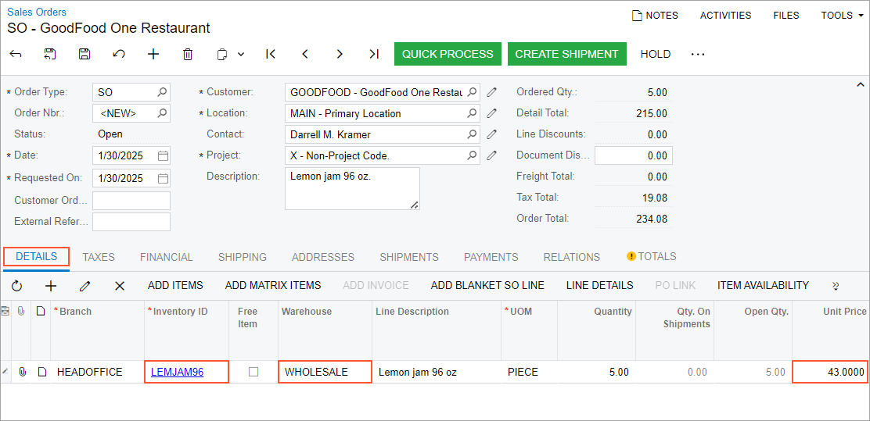Open the LEMJAM96 inventory link
870x421 pixels.
177,372
